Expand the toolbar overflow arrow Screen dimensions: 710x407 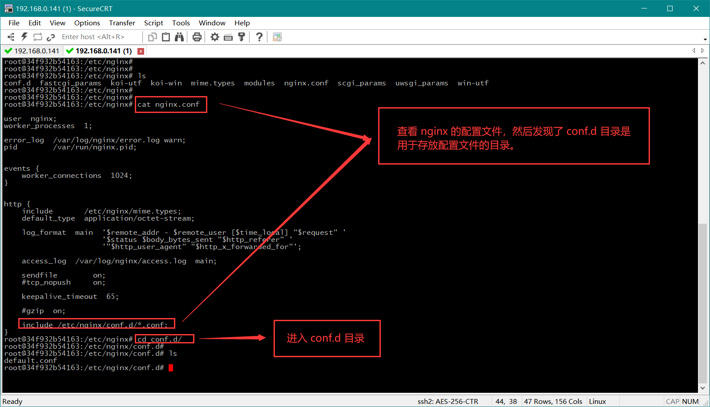[x=705, y=39]
